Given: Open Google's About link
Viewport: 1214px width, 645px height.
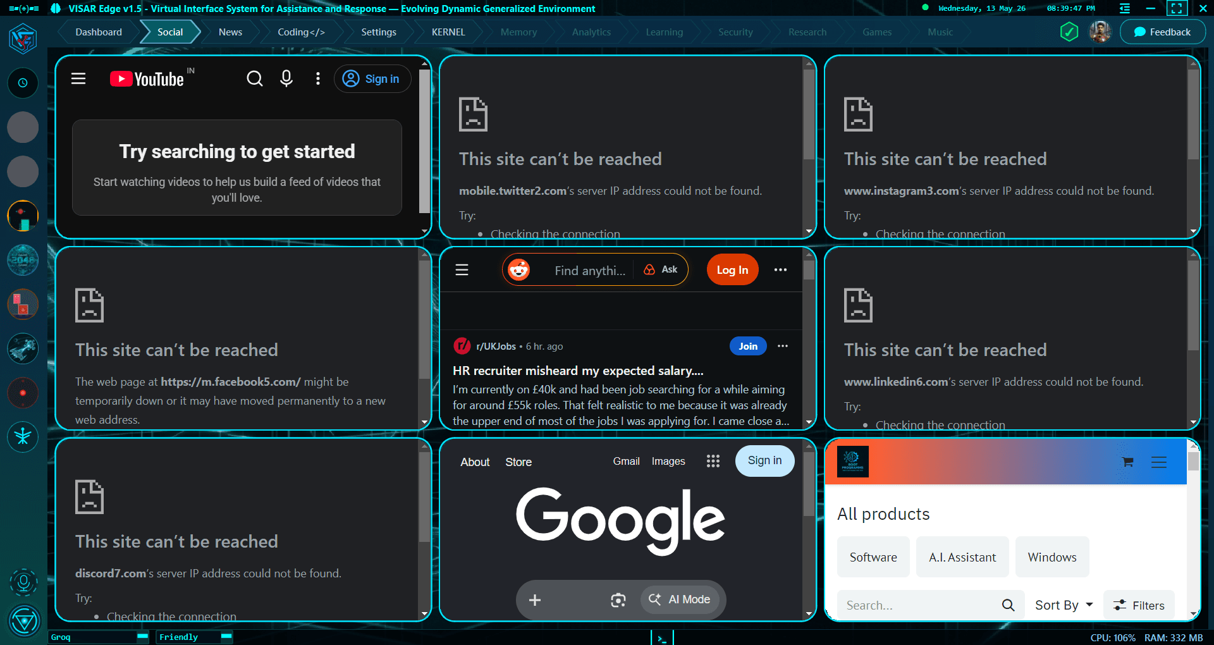Looking at the screenshot, I should point(475,462).
